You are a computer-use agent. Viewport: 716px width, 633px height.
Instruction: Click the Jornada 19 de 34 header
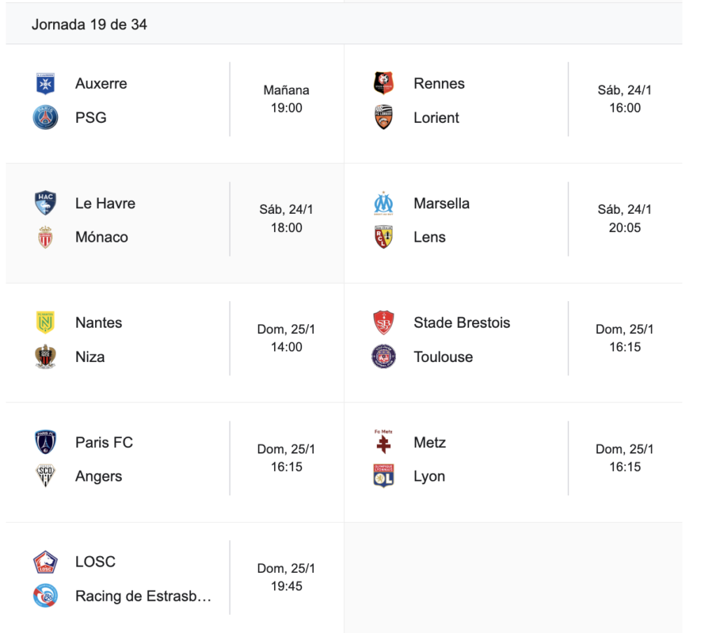(x=89, y=24)
